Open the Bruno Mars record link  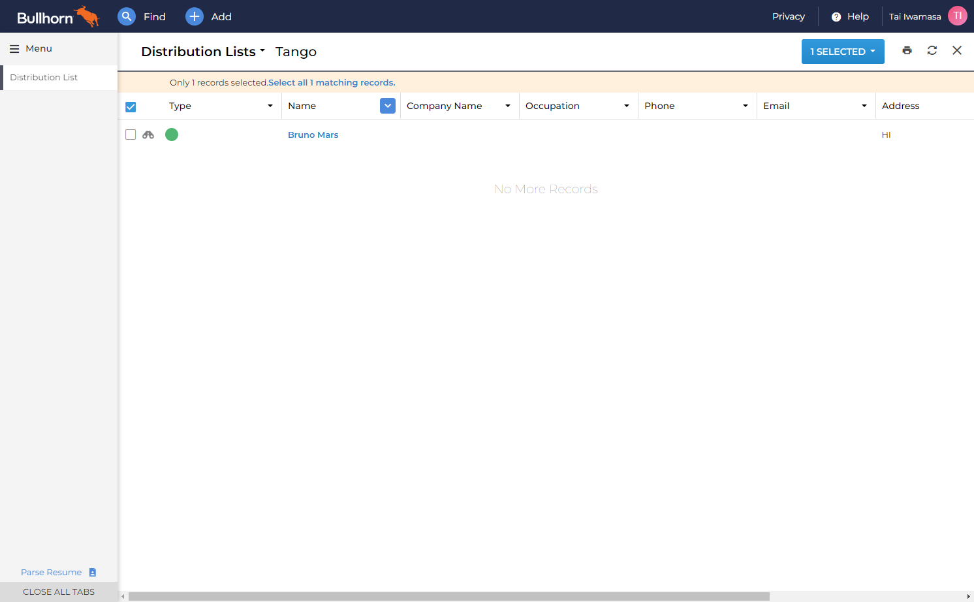(x=313, y=135)
